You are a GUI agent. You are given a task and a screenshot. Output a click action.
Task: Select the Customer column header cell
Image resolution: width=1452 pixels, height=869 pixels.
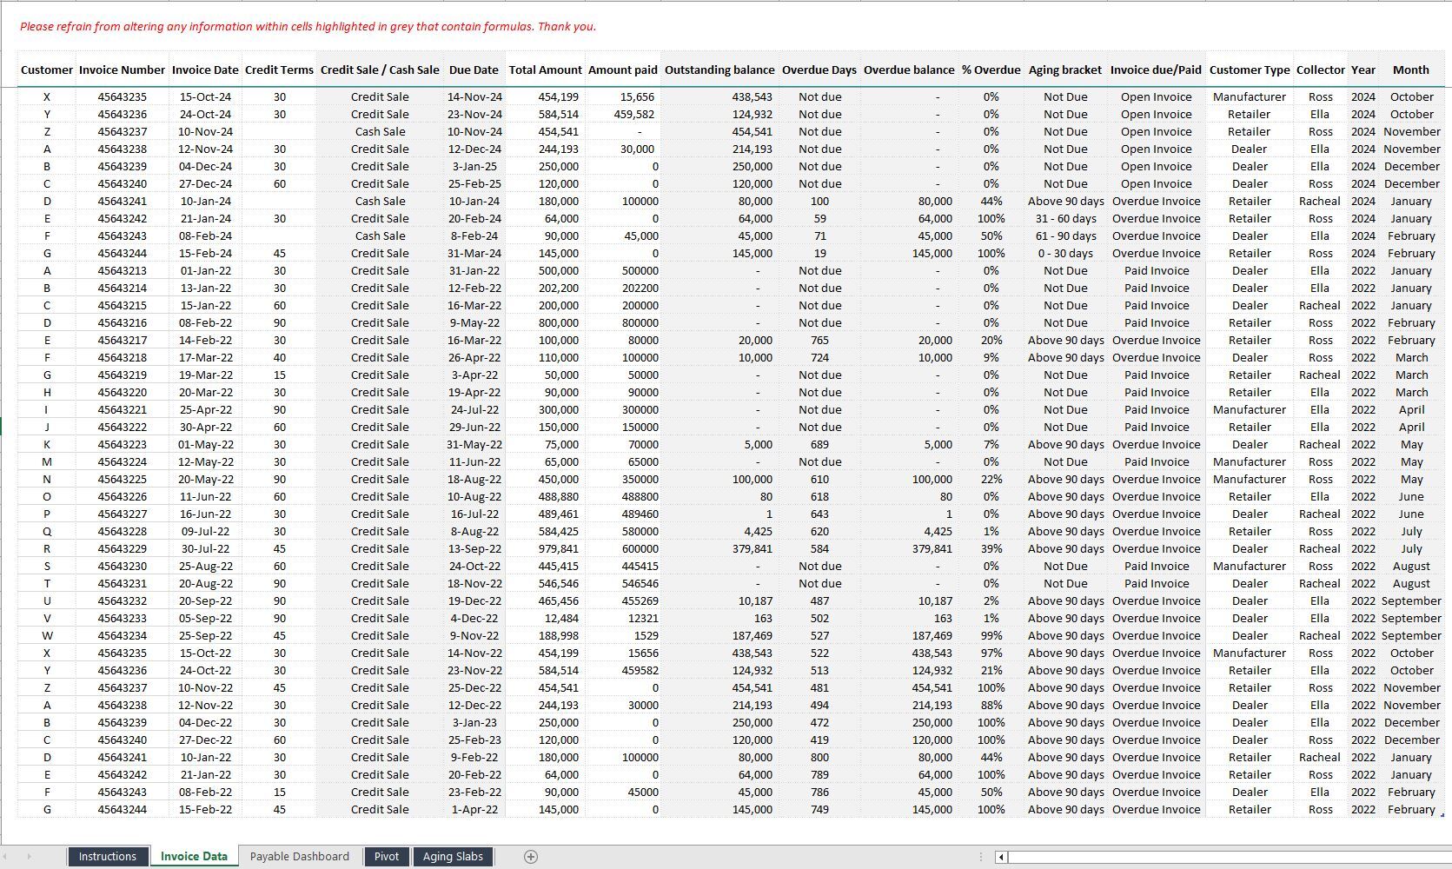[47, 70]
